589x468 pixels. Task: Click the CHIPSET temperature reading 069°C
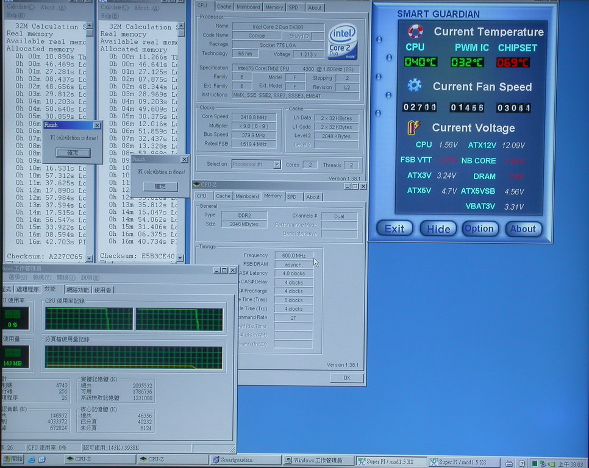click(513, 62)
